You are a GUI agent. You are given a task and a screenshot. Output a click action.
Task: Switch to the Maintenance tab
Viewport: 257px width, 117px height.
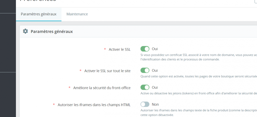pyautogui.click(x=77, y=14)
